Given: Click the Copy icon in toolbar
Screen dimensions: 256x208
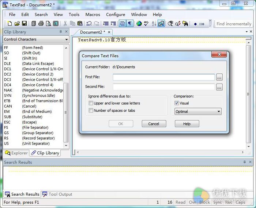Looking at the screenshot, I should (72, 24).
